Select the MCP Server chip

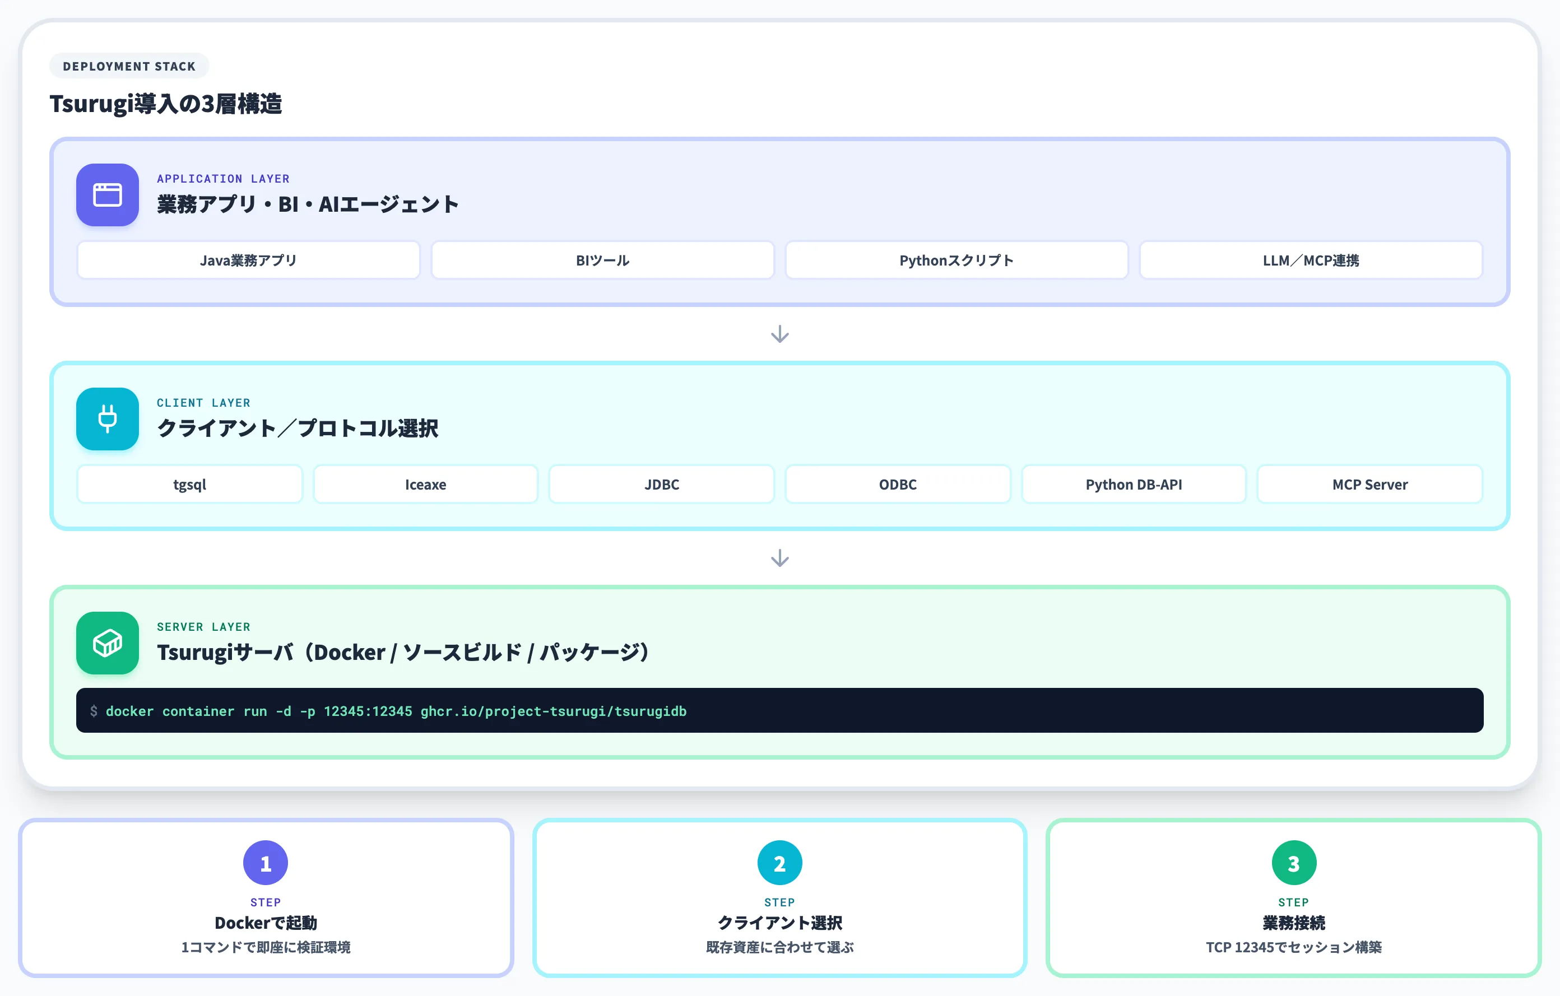[x=1369, y=485]
